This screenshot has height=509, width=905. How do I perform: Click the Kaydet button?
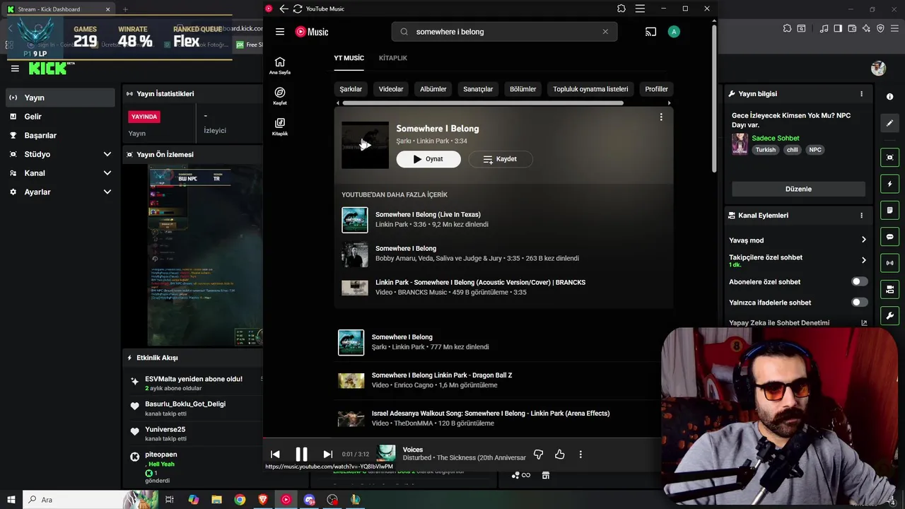tap(501, 159)
